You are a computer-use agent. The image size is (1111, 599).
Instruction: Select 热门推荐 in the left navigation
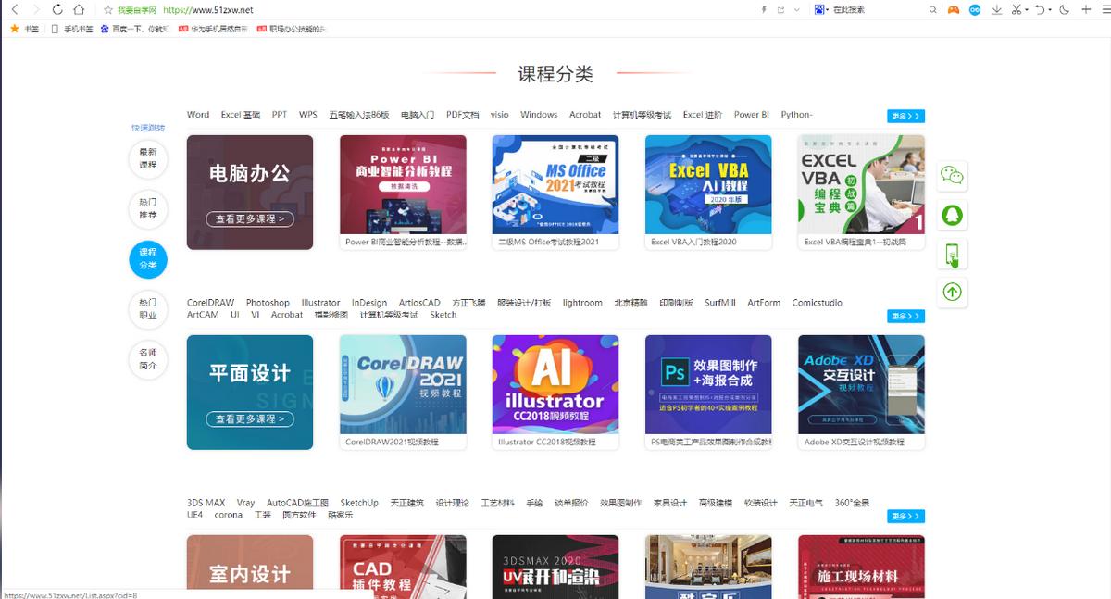(x=147, y=211)
